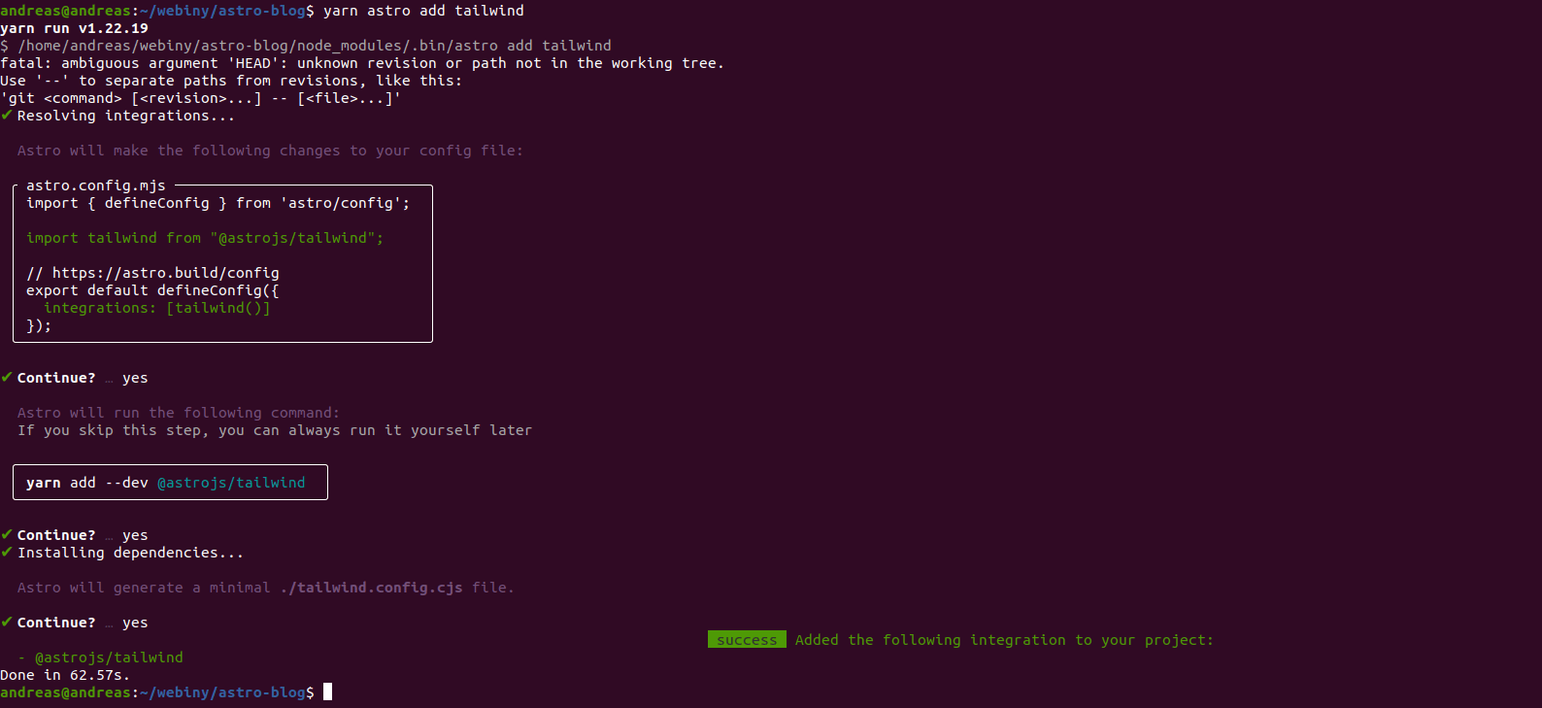Click the checkmark beside "Installing dependencies..."
The height and width of the screenshot is (708, 1542).
point(7,553)
